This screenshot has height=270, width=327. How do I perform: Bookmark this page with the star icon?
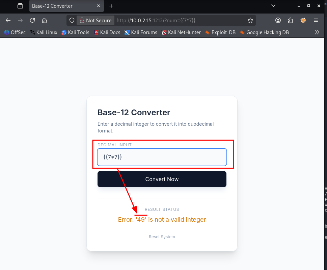click(250, 21)
